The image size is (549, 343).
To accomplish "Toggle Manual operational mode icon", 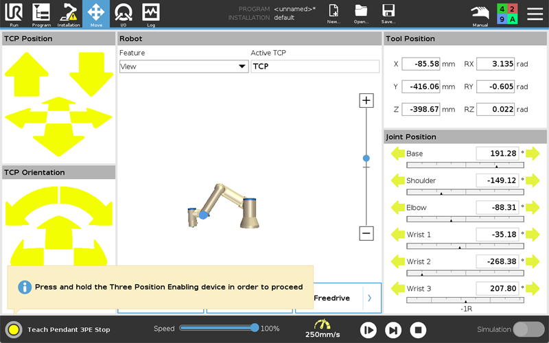I will tap(480, 13).
